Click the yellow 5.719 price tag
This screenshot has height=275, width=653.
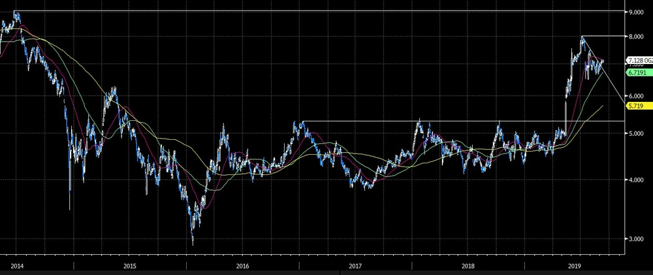(x=635, y=105)
